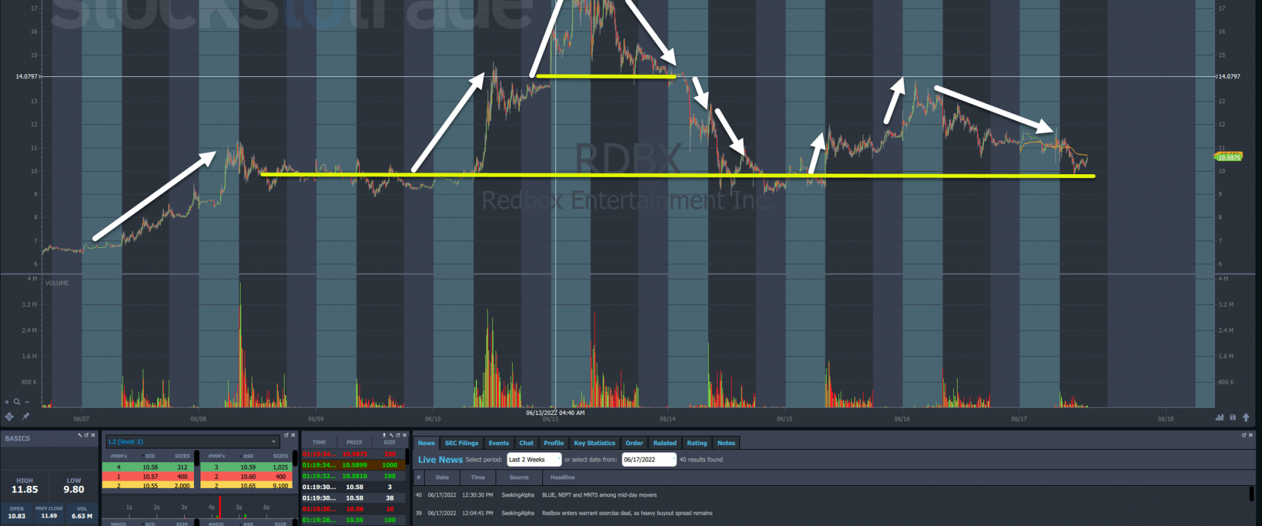1262x526 pixels.
Task: Click the PRICE header in time and sales
Action: [354, 442]
